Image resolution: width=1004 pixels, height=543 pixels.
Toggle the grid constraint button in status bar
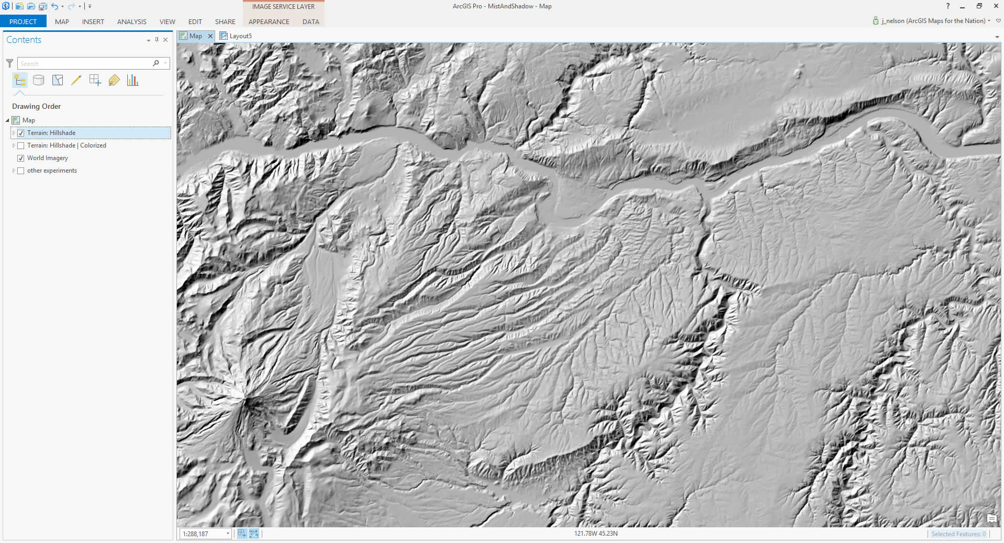[254, 534]
